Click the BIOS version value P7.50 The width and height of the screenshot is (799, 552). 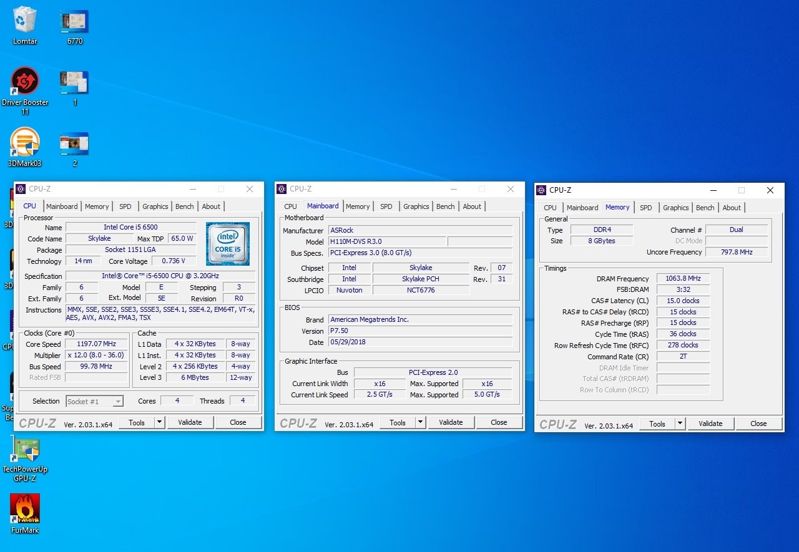(x=420, y=331)
